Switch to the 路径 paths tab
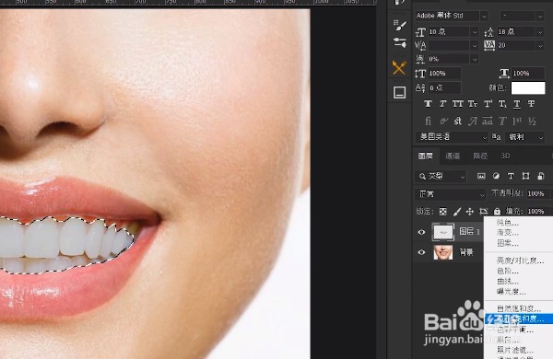Screen dimensions: 553x359 click(480, 156)
